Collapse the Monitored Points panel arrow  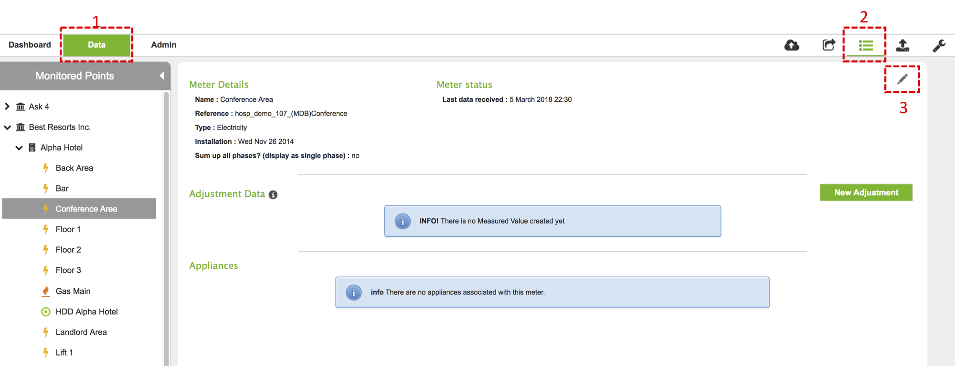click(162, 75)
